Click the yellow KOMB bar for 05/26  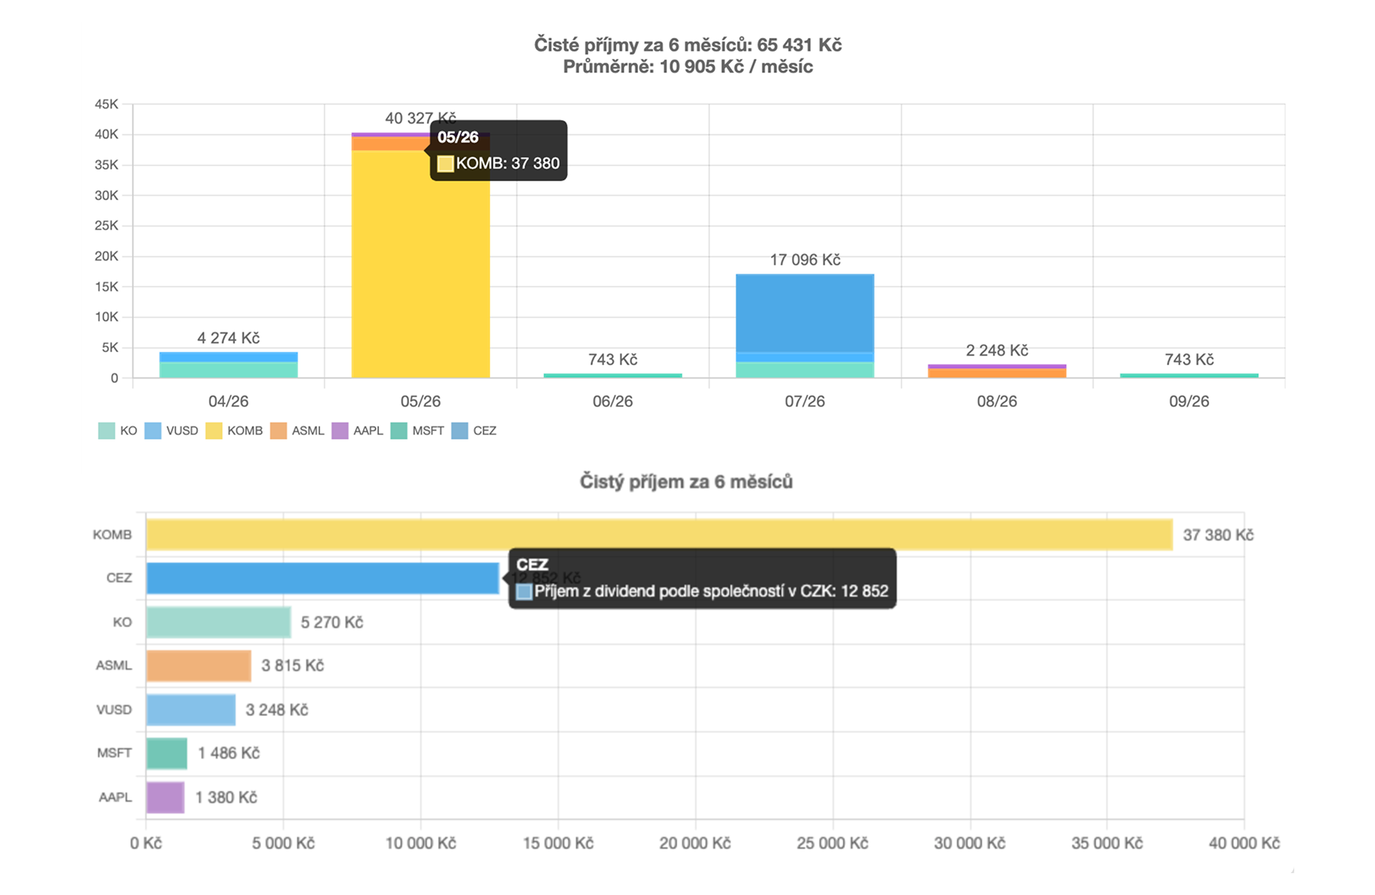421,264
